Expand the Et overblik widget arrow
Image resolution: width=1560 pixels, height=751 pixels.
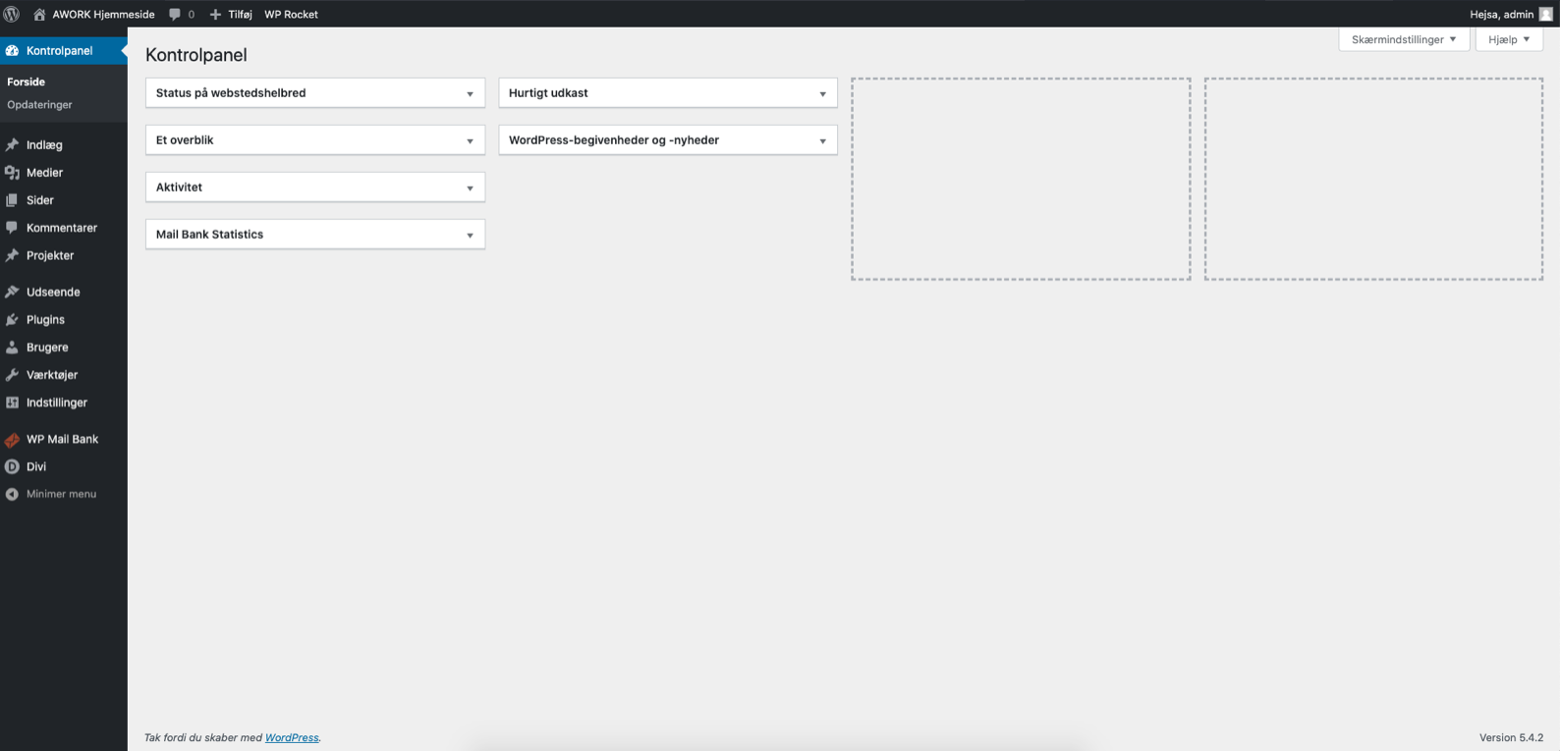pyautogui.click(x=470, y=140)
